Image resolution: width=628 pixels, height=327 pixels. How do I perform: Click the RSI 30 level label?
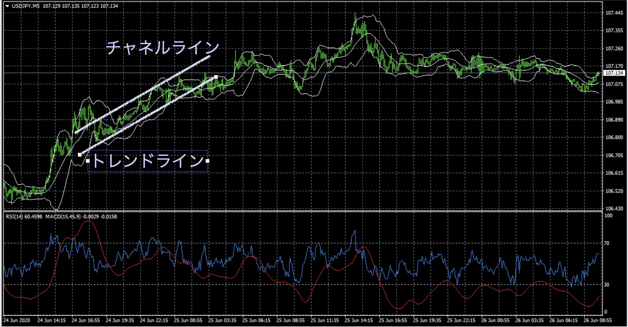pos(607,284)
